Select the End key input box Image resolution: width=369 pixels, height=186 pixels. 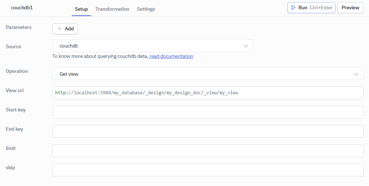click(x=208, y=131)
